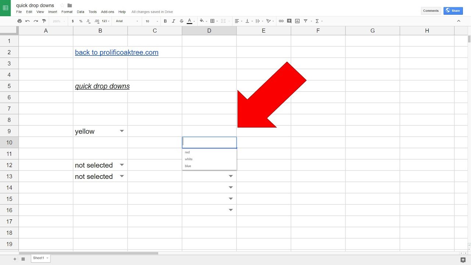Select the Merge cells icon
Viewport: 471px width, 265px height.
[x=224, y=21]
